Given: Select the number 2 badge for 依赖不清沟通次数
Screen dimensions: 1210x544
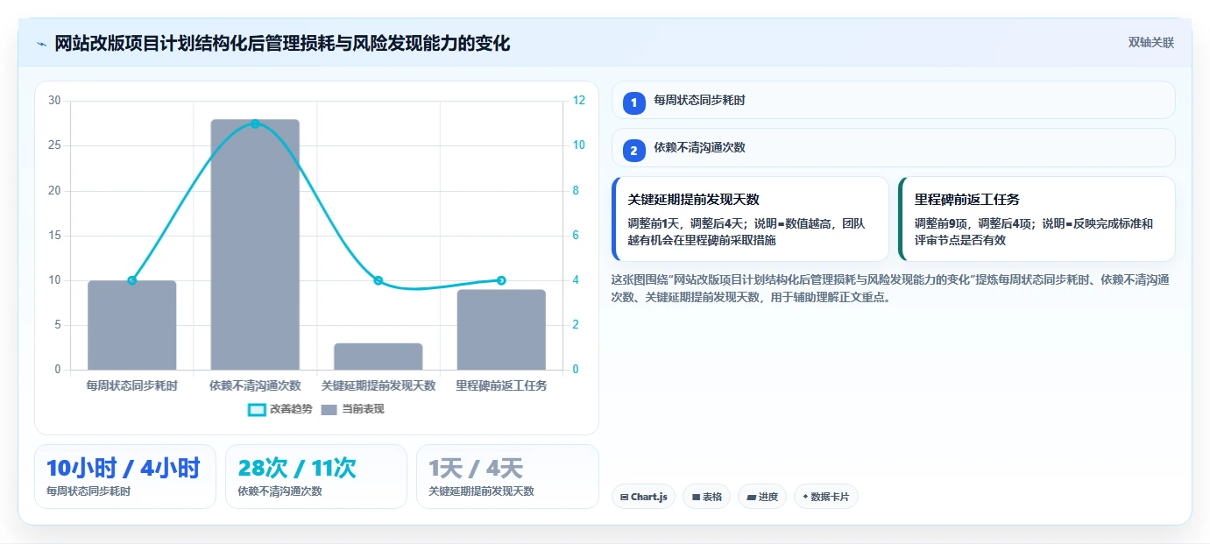Looking at the screenshot, I should [x=634, y=151].
